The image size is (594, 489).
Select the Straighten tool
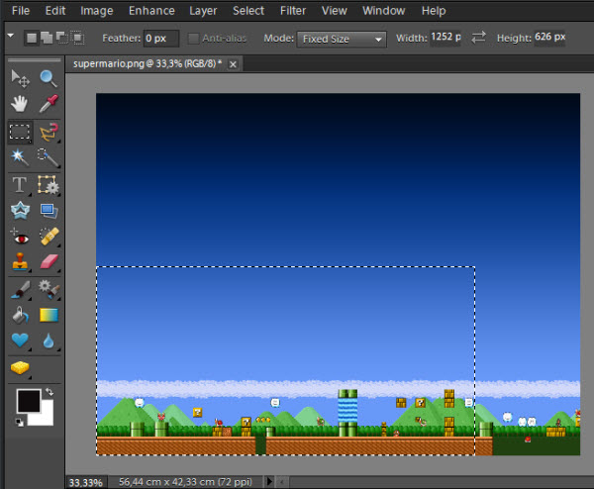(x=49, y=211)
